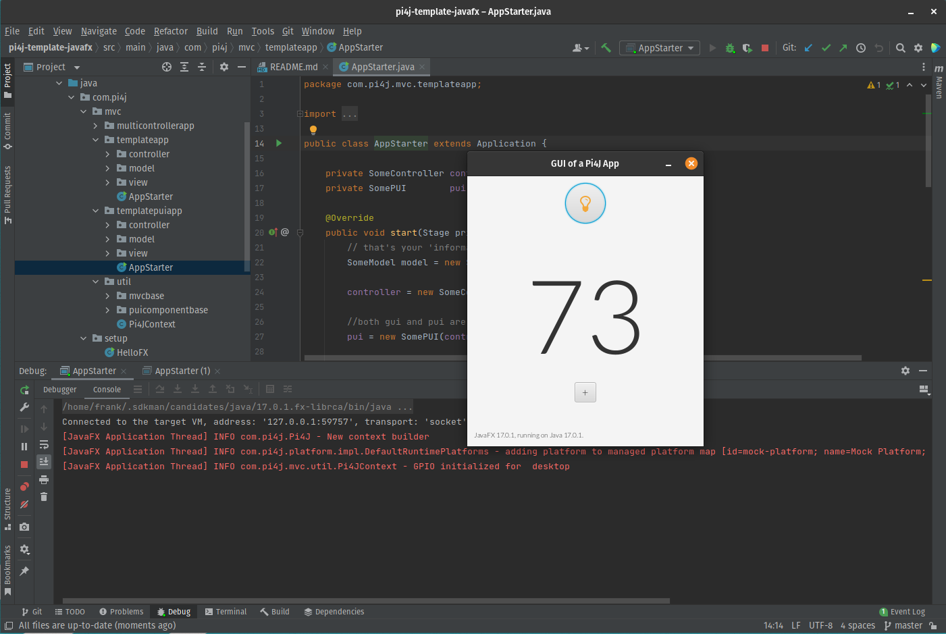This screenshot has height=634, width=946.
Task: Open the Refactor menu
Action: [170, 31]
